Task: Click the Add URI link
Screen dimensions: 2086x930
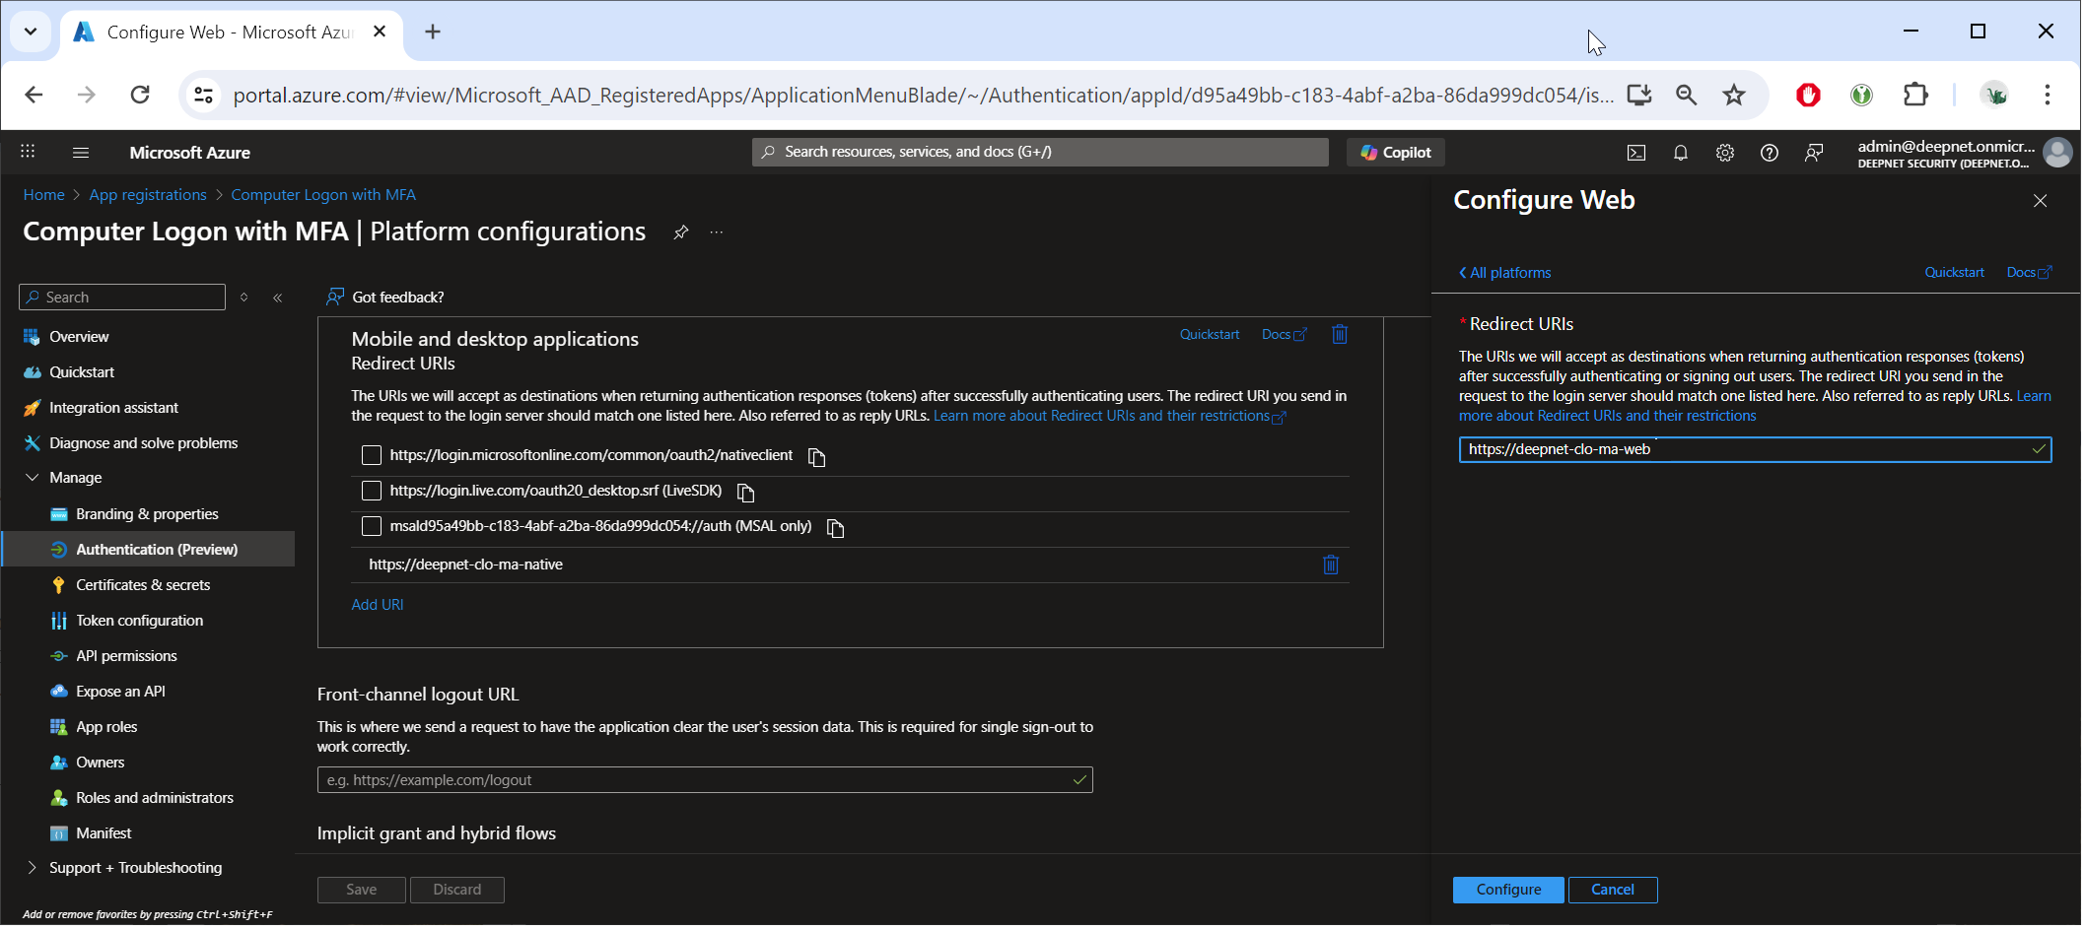Action: click(x=379, y=606)
